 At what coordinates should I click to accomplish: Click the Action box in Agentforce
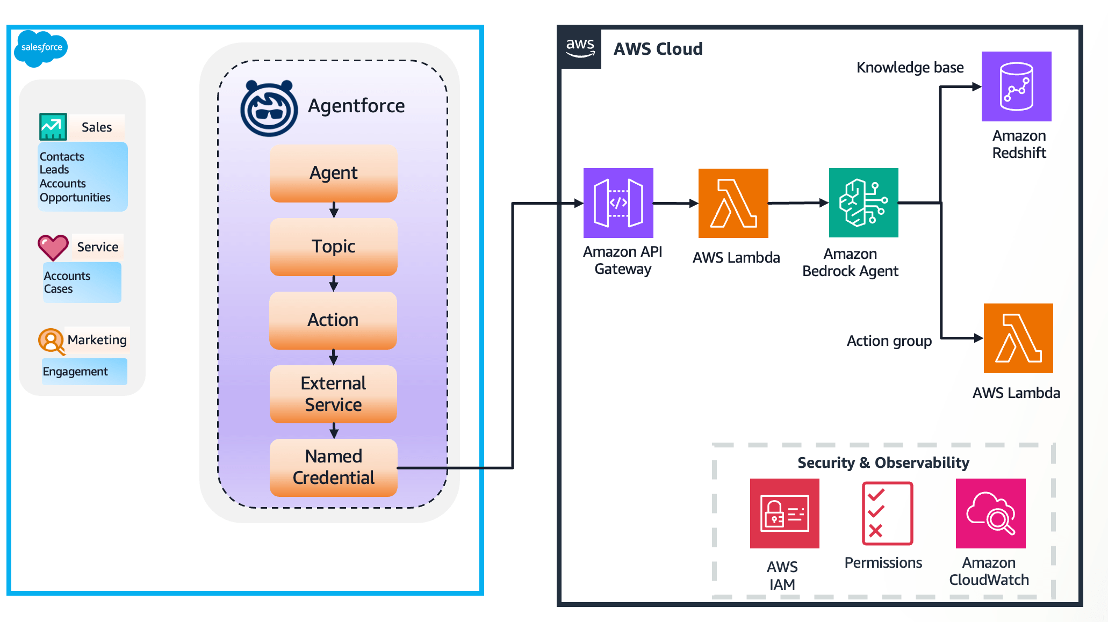pos(333,320)
